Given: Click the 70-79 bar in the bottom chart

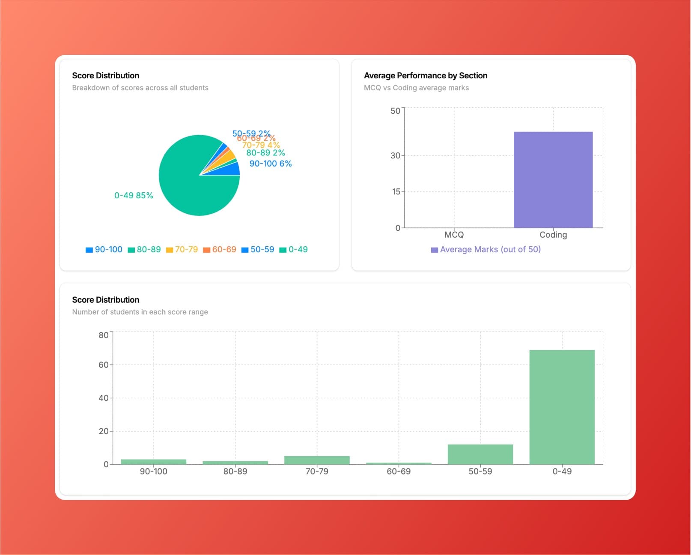Looking at the screenshot, I should click(x=317, y=460).
